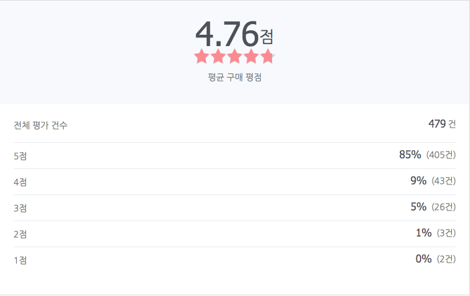Click the second pink rating star

point(218,57)
